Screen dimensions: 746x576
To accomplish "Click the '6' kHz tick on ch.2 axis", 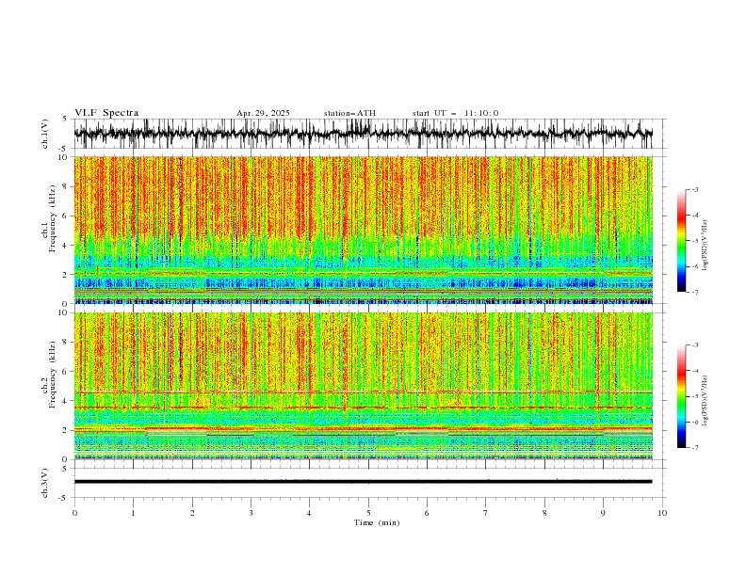I will 66,372.
